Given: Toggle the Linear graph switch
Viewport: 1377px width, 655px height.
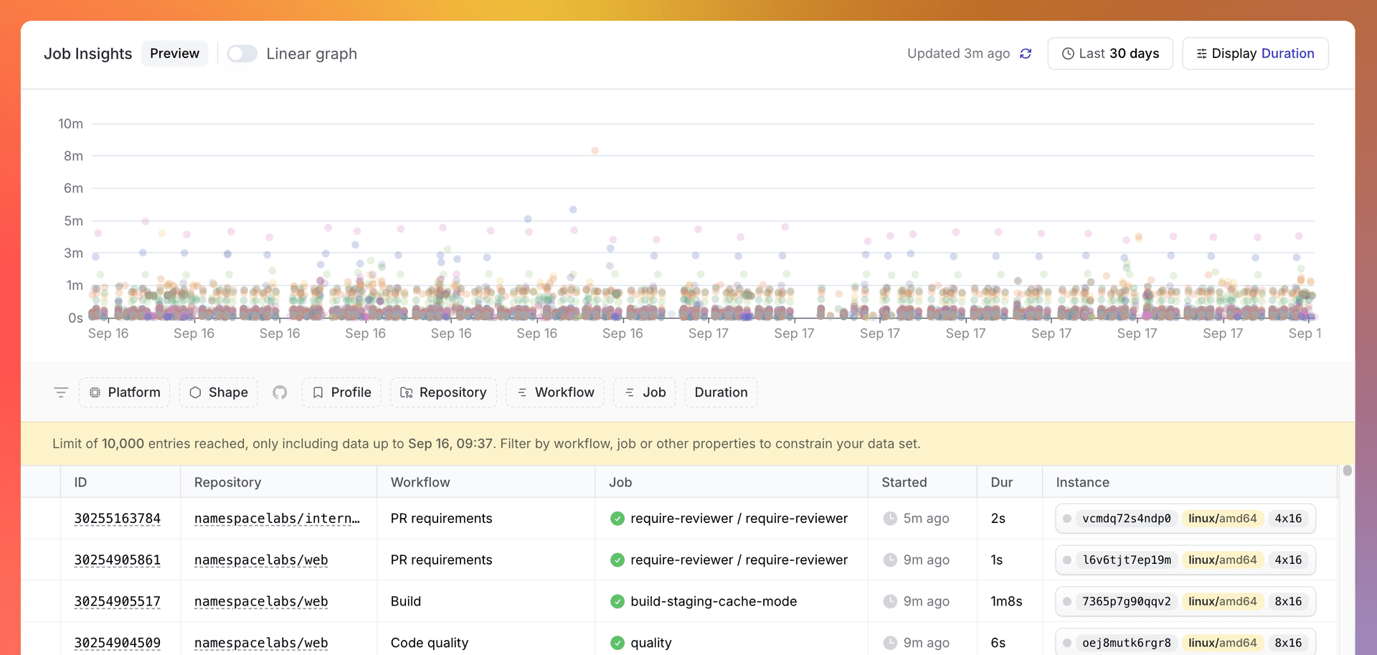Looking at the screenshot, I should (x=242, y=54).
